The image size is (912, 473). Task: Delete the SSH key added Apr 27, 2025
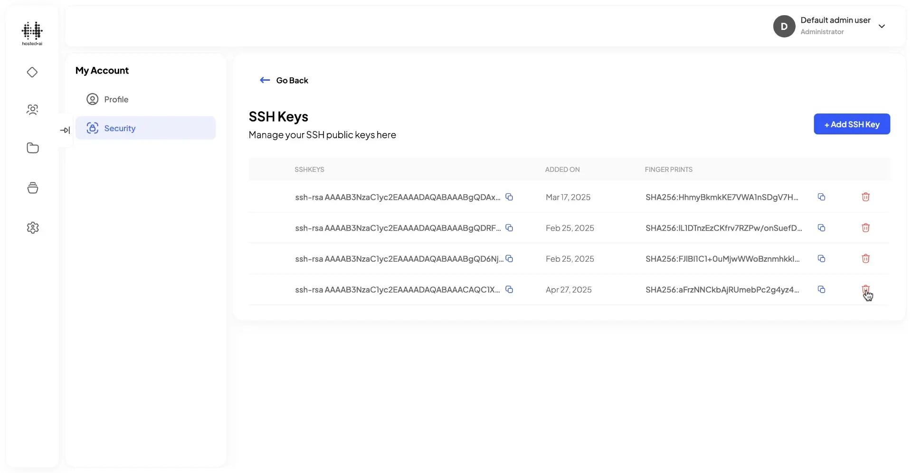866,289
